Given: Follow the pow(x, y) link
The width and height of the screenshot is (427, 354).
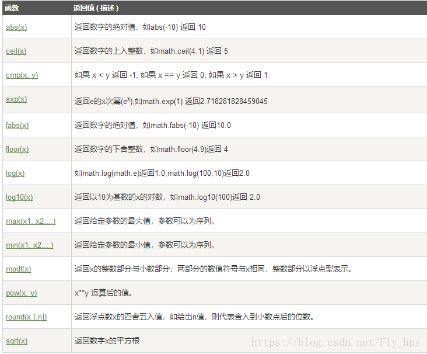Looking at the screenshot, I should click(x=21, y=293).
